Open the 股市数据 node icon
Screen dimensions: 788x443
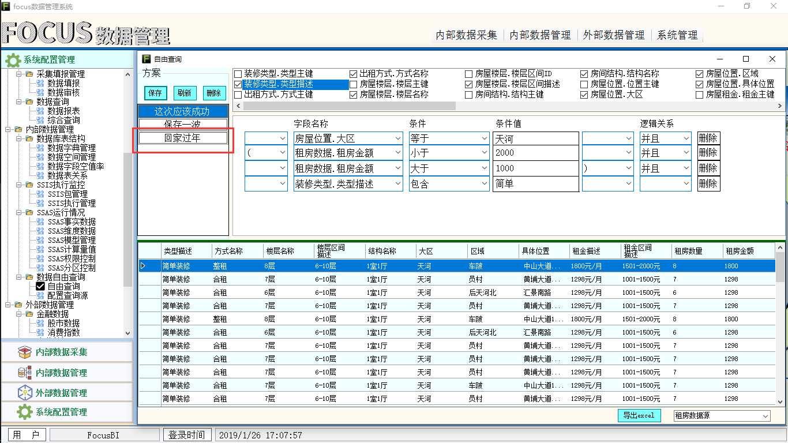40,323
